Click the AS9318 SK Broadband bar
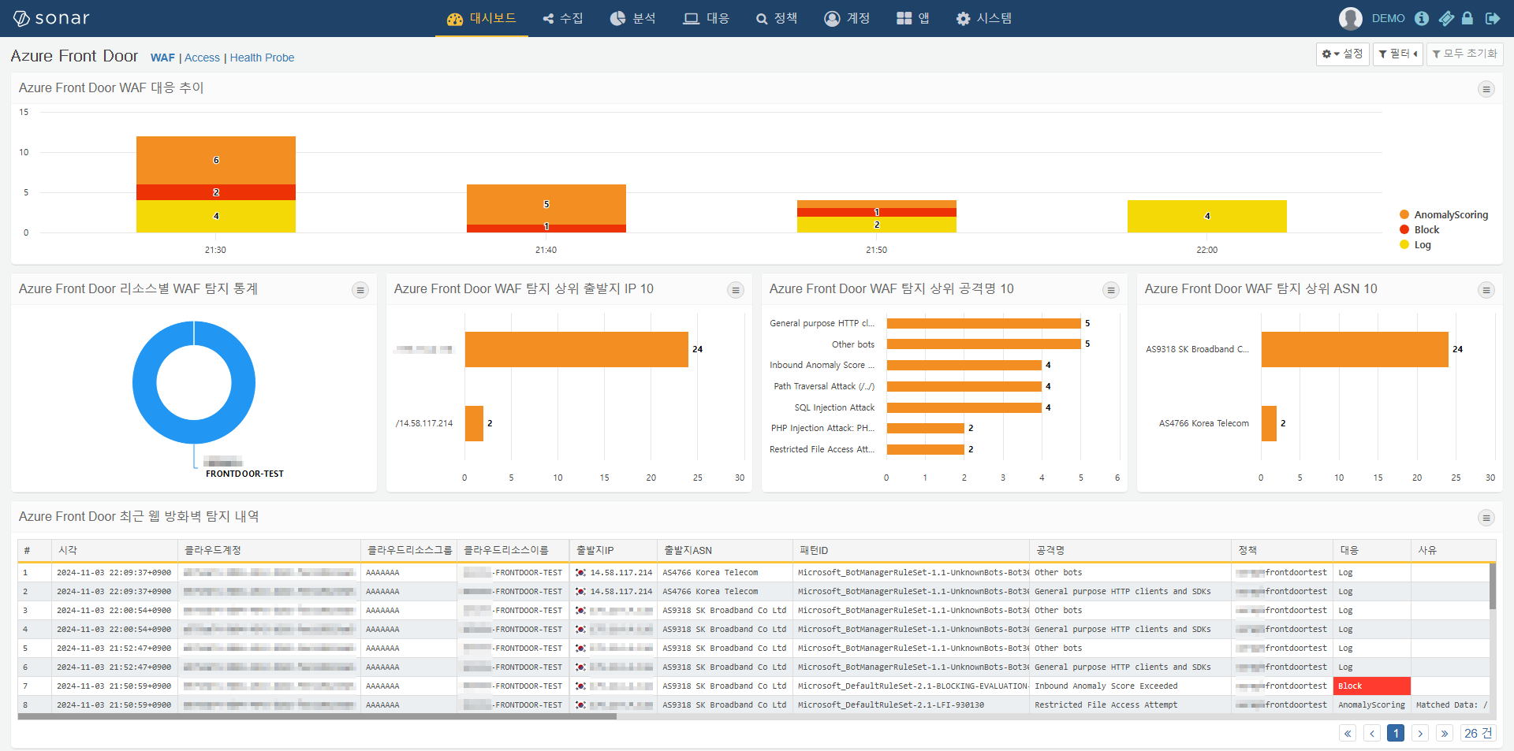 pyautogui.click(x=1355, y=349)
